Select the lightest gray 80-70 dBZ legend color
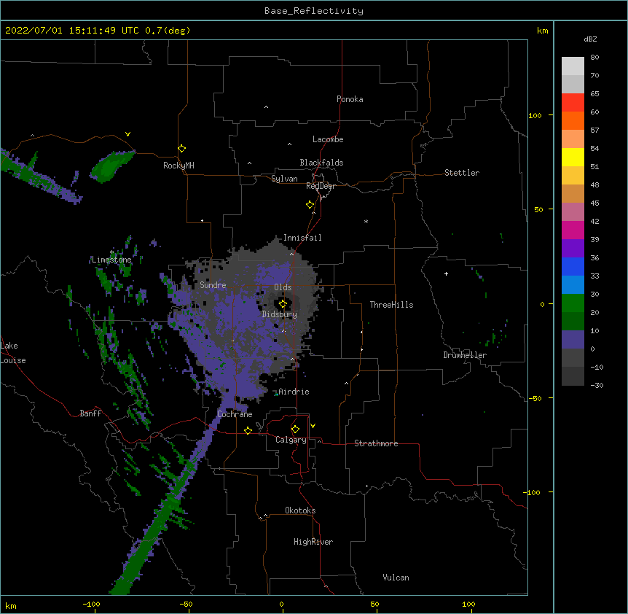This screenshot has width=628, height=614. (x=573, y=66)
